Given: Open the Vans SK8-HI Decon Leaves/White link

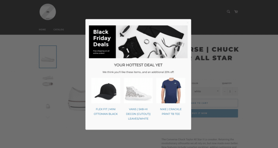Looking at the screenshot, I should pos(138,114).
